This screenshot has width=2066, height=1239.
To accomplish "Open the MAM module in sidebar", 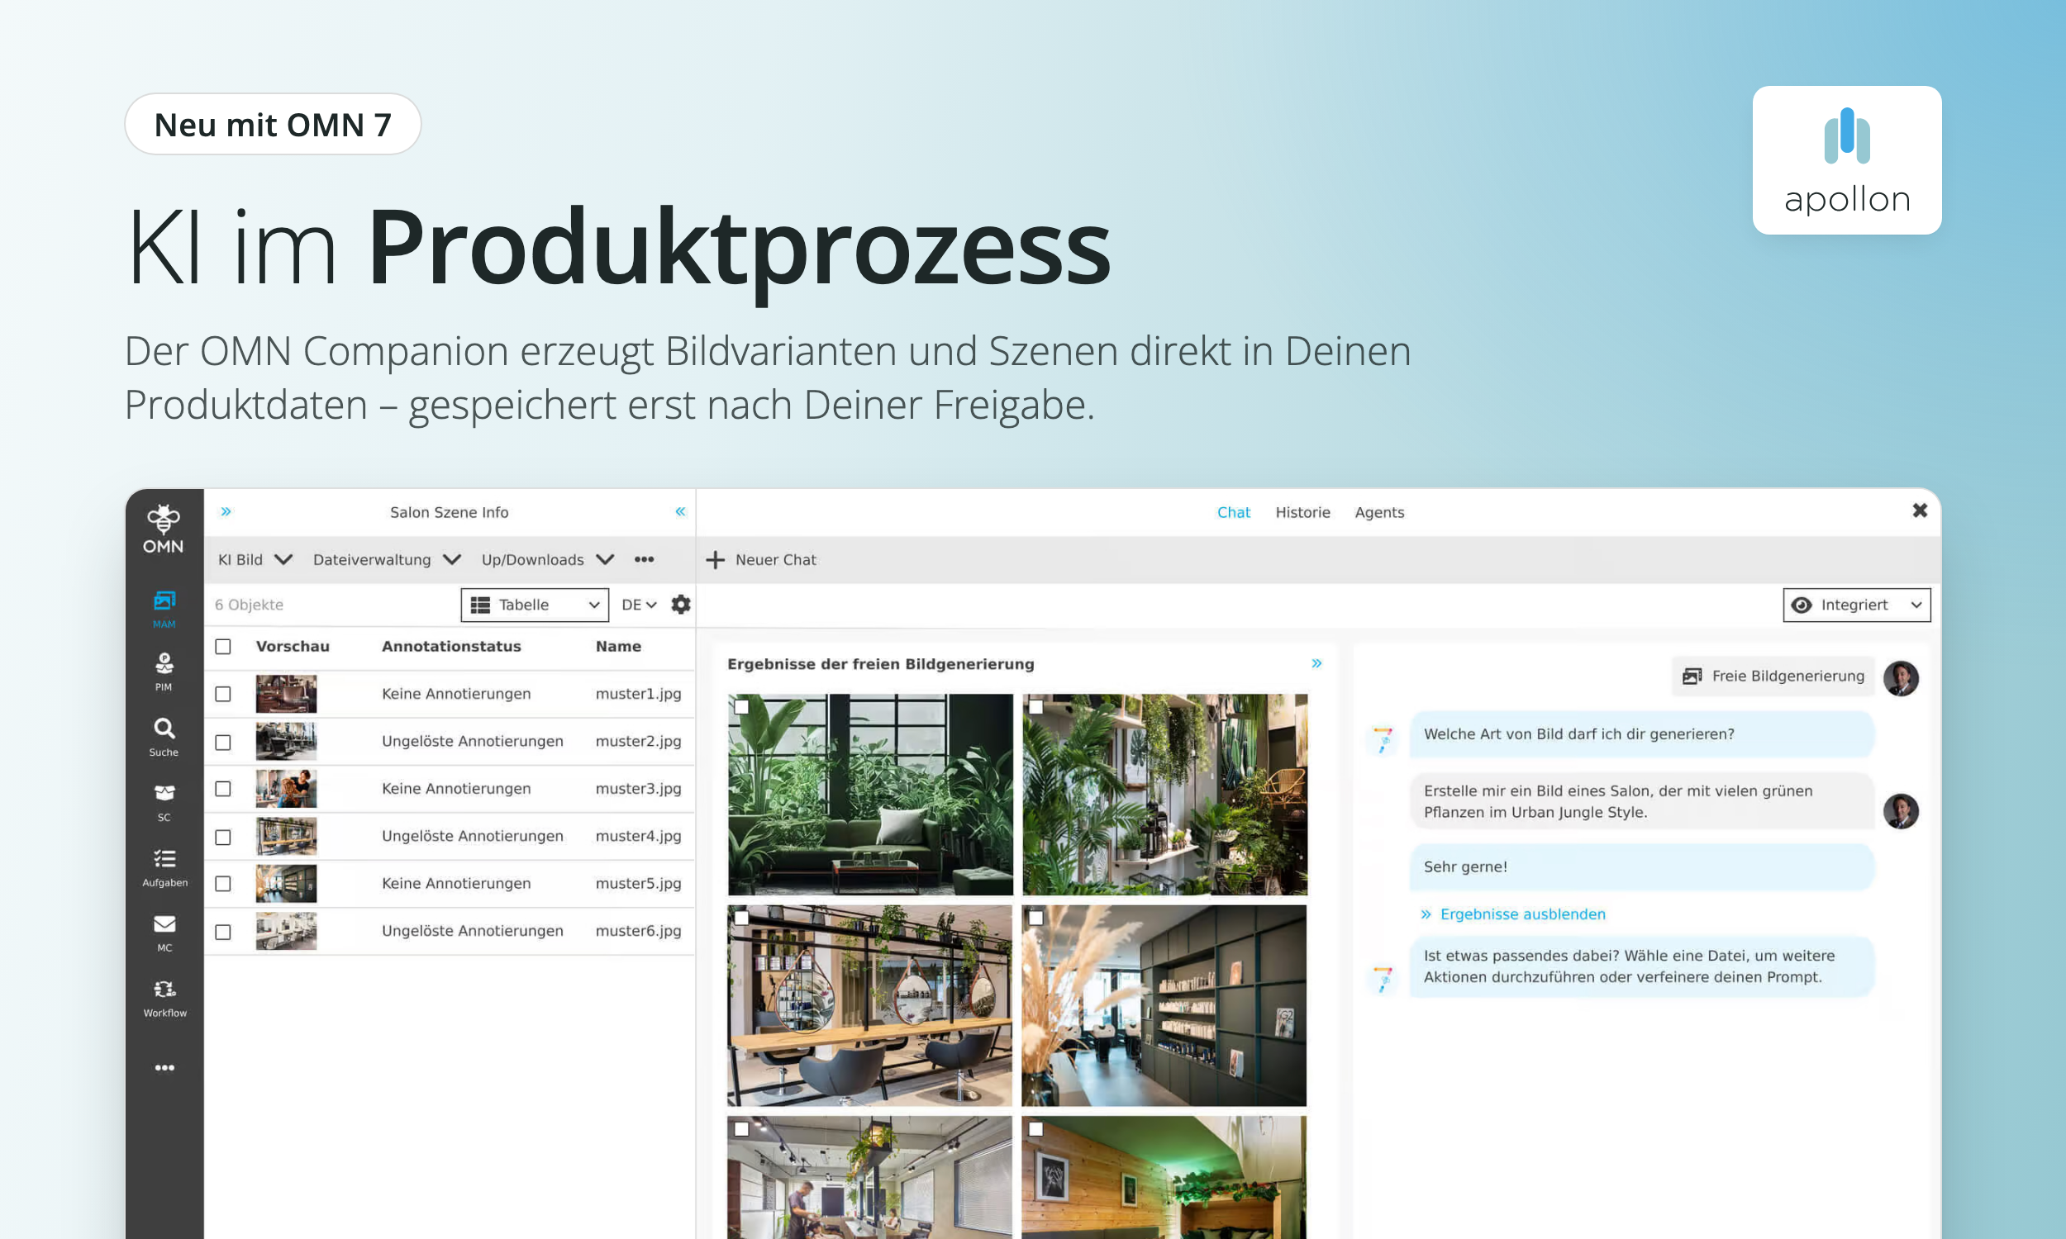I will (x=164, y=610).
